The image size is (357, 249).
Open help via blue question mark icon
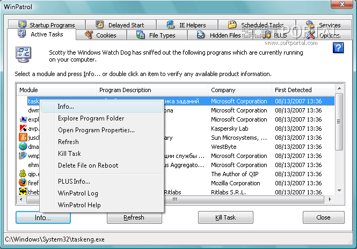pos(338,48)
